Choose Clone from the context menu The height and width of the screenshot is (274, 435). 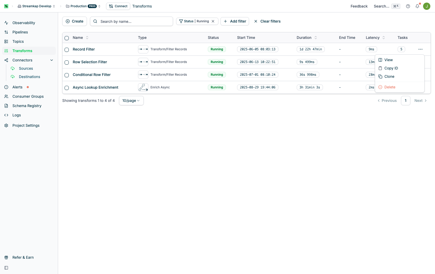click(389, 76)
